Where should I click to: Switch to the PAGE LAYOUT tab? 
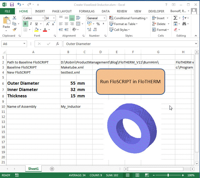pos(62,11)
